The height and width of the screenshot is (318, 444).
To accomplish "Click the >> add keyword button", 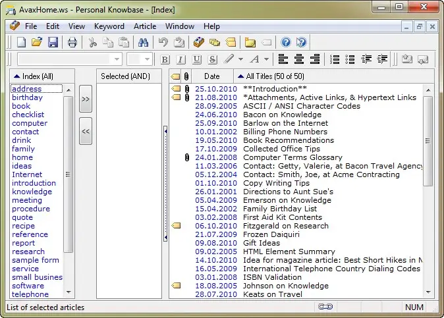I will [x=86, y=99].
